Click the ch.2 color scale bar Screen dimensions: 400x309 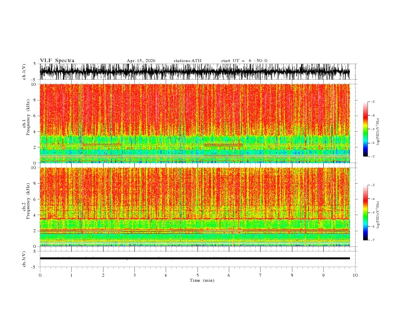click(x=365, y=213)
